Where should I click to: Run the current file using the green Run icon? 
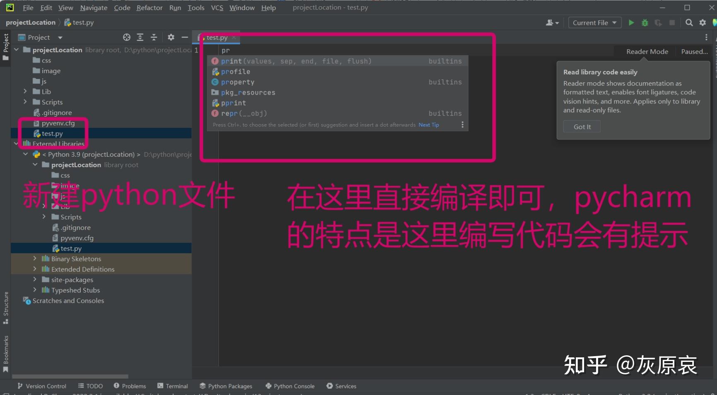coord(631,23)
